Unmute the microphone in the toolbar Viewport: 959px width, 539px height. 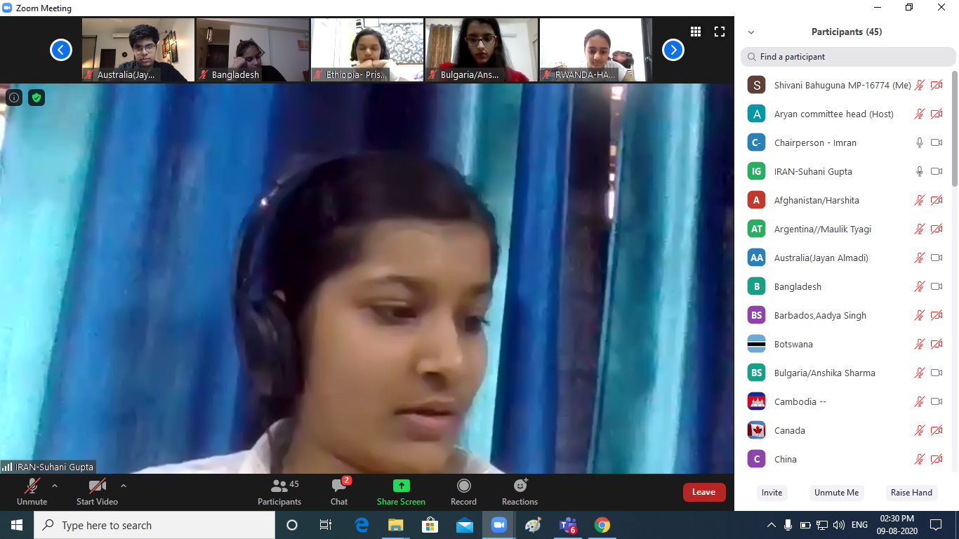pyautogui.click(x=32, y=491)
